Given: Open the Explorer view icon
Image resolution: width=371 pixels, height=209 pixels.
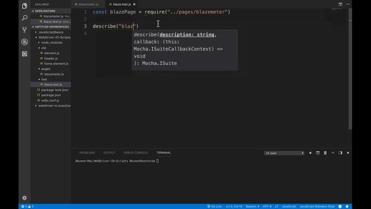Looking at the screenshot, I should [x=24, y=6].
